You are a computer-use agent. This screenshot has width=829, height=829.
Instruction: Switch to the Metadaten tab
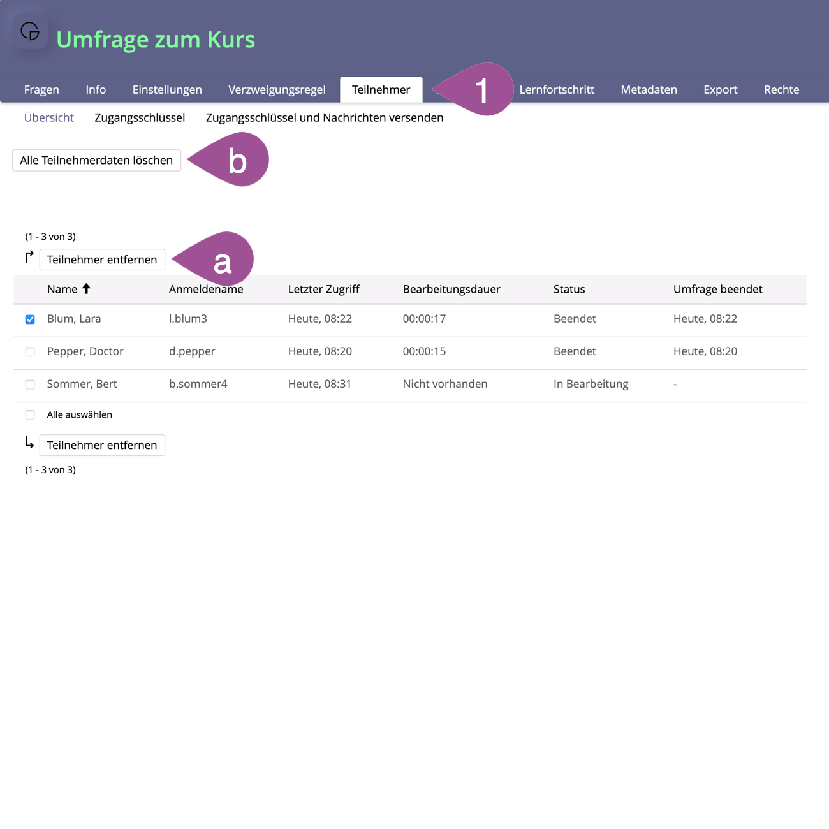point(649,90)
